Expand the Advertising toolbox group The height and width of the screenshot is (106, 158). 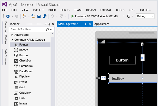12,35
